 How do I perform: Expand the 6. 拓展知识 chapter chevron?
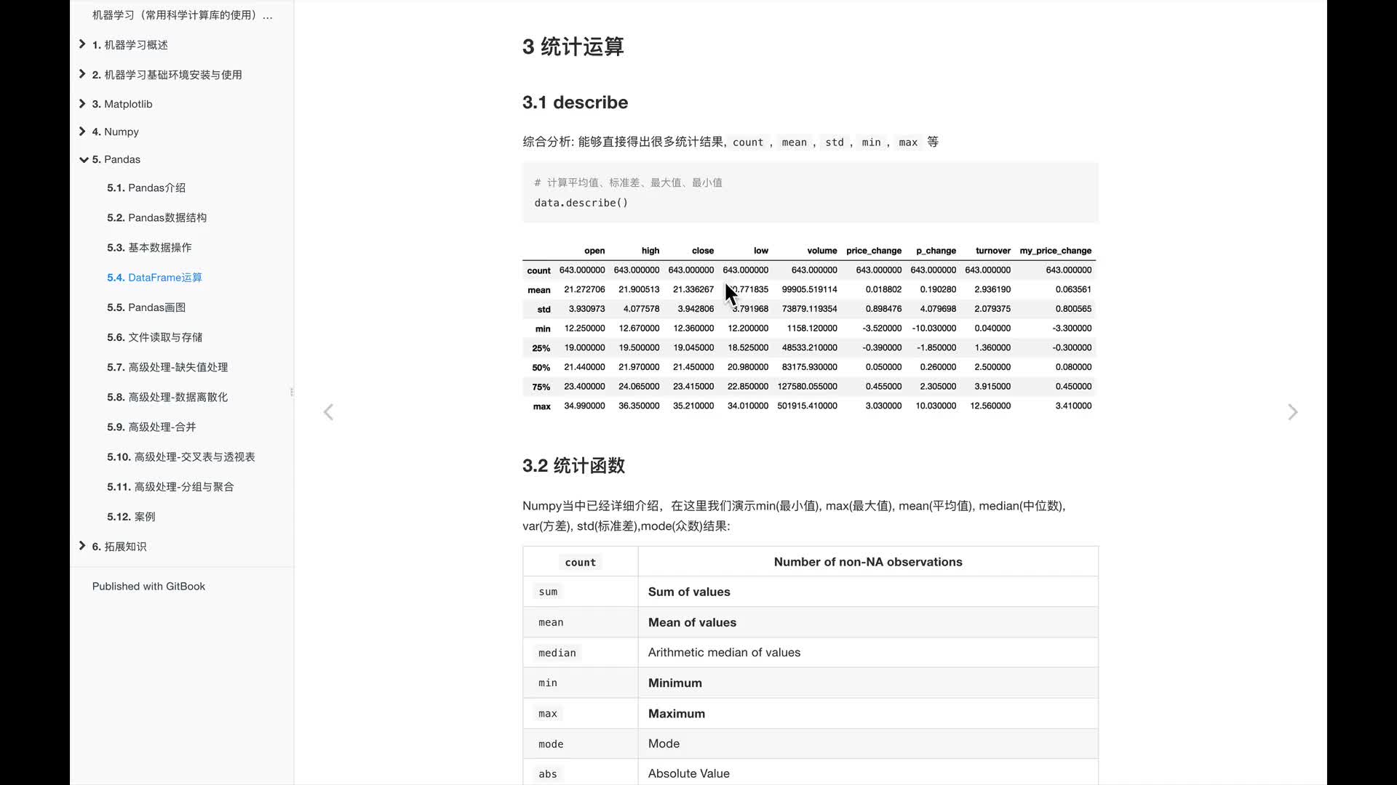[82, 546]
